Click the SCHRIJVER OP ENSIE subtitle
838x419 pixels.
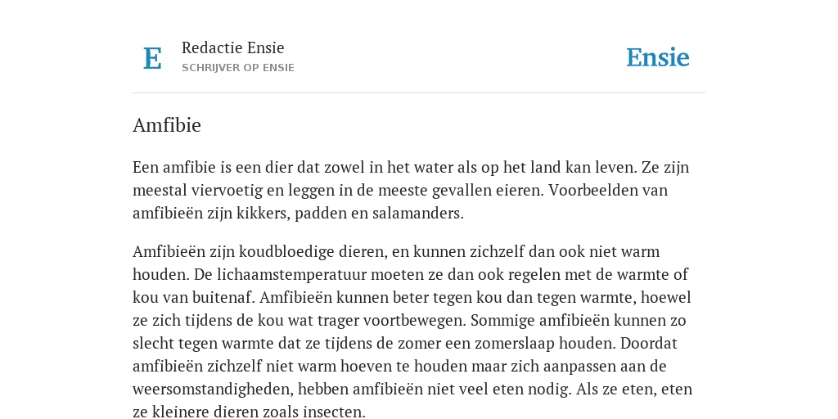pyautogui.click(x=238, y=68)
